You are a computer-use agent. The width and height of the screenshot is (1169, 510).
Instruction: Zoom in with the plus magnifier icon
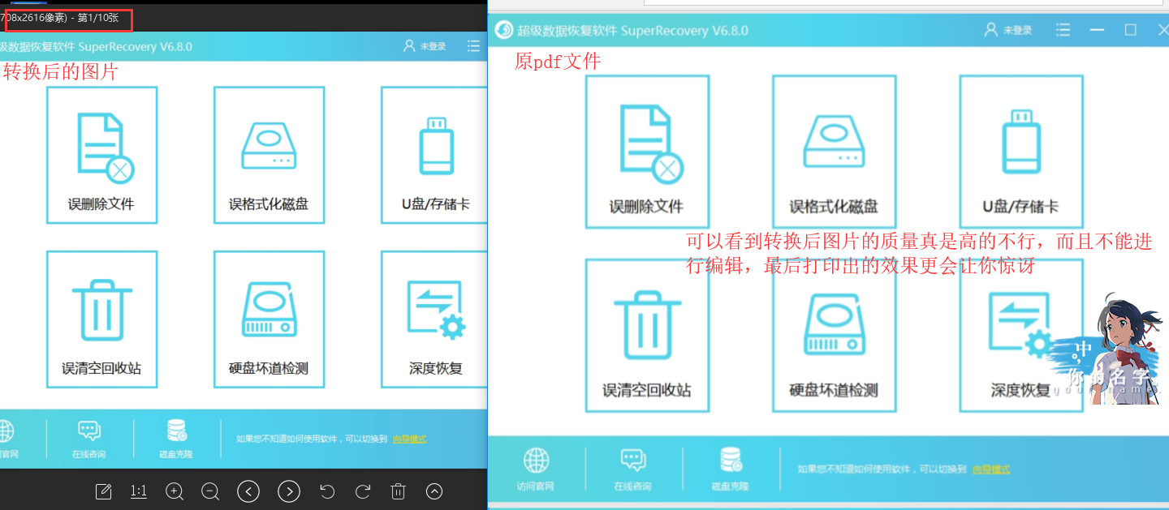coord(175,491)
